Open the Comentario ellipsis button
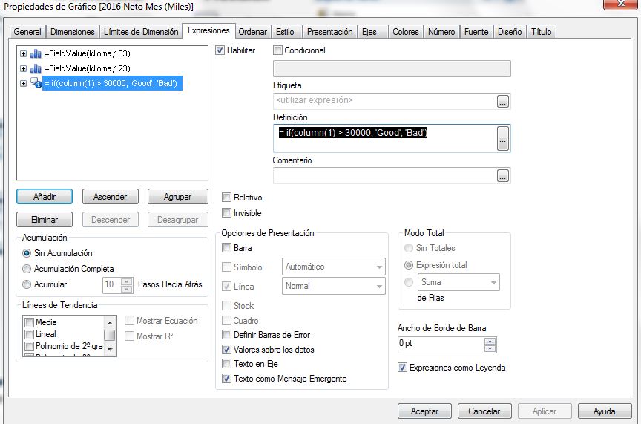641x424 pixels. click(x=503, y=176)
